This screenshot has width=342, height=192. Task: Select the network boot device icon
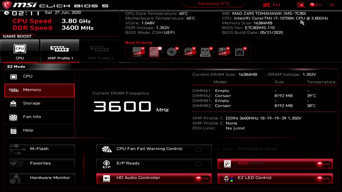pos(240,52)
